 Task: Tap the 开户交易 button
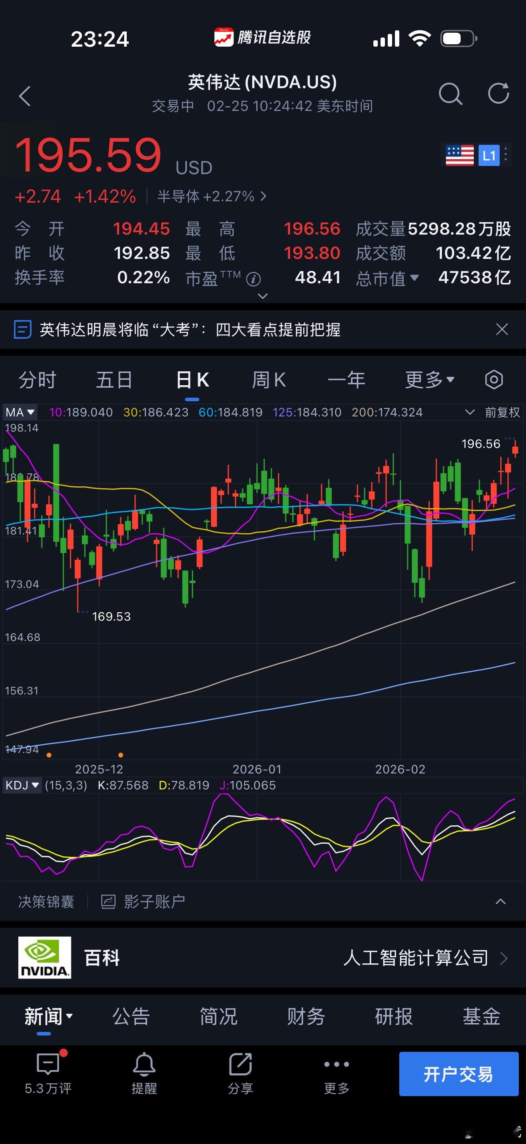459,1074
